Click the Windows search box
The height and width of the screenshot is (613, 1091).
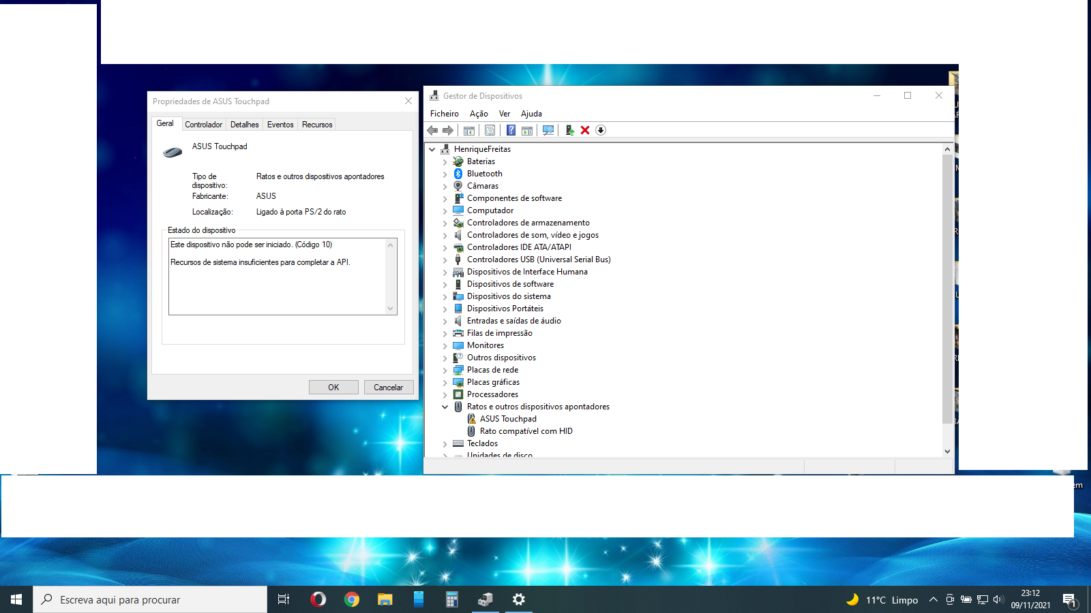(150, 599)
